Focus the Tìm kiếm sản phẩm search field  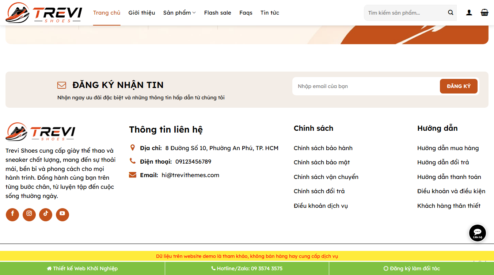click(x=405, y=13)
